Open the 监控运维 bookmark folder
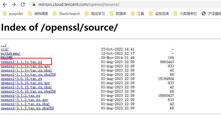Viewport: 221px width, 120px height. 159,14
